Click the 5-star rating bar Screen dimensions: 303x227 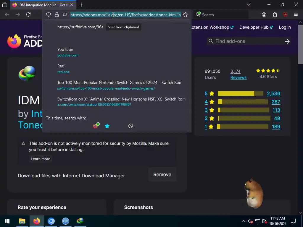tap(240, 93)
